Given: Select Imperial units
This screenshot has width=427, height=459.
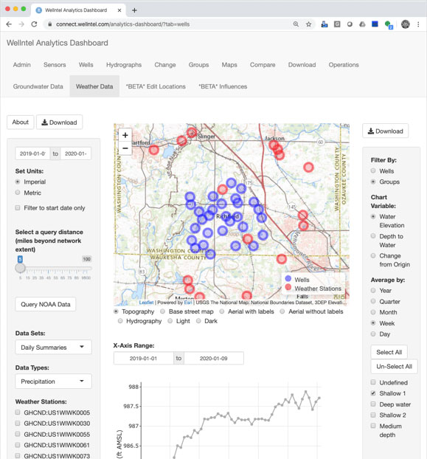Looking at the screenshot, I should [x=18, y=182].
